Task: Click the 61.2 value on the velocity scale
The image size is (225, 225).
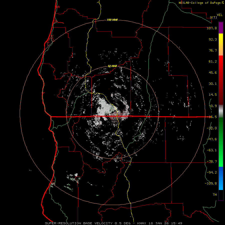Action: (213, 61)
